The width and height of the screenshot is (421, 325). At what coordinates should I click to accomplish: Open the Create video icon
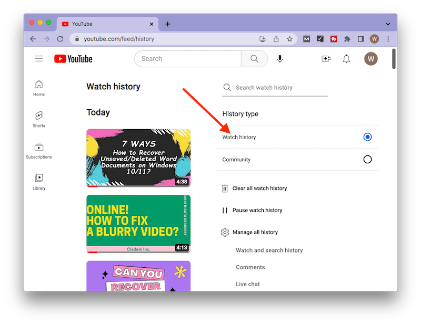(x=326, y=58)
